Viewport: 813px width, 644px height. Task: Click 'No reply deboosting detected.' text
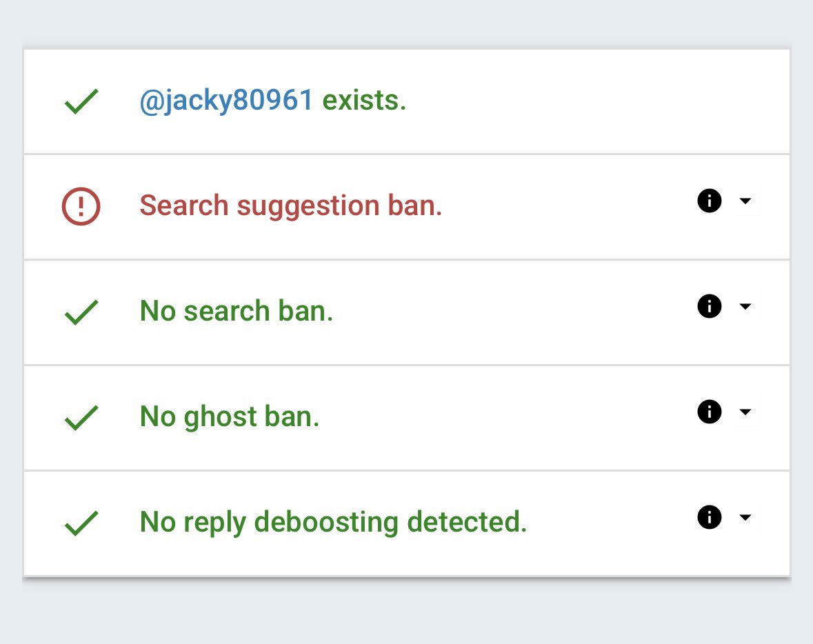pos(333,522)
